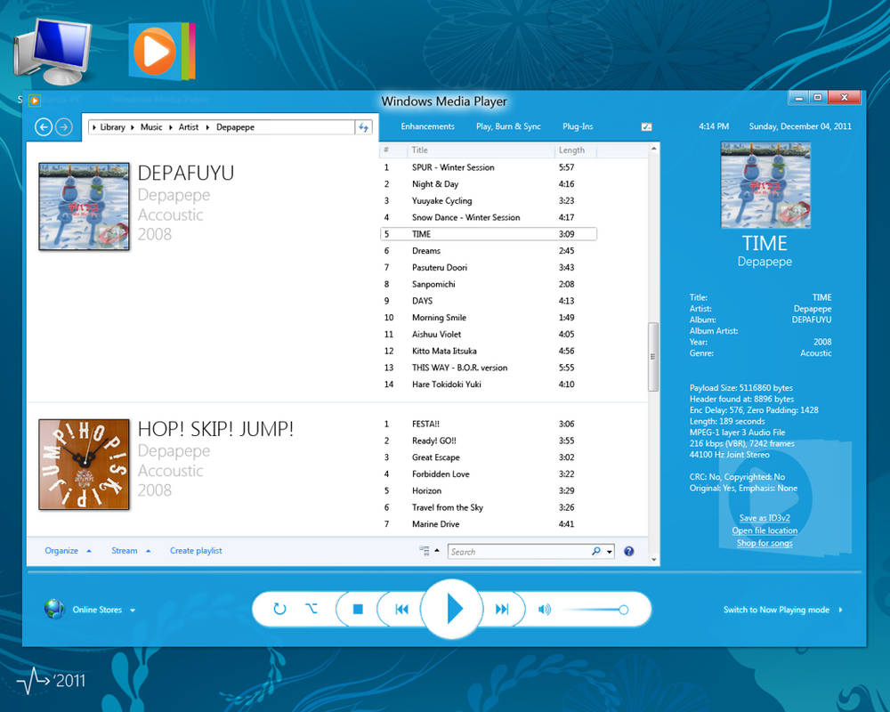Open the Windows Media Player desktop icon
The image size is (890, 712).
162,51
